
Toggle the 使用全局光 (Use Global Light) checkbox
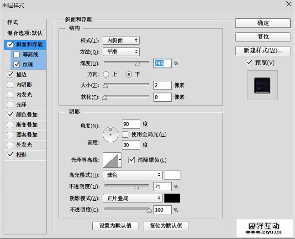pyautogui.click(x=126, y=135)
